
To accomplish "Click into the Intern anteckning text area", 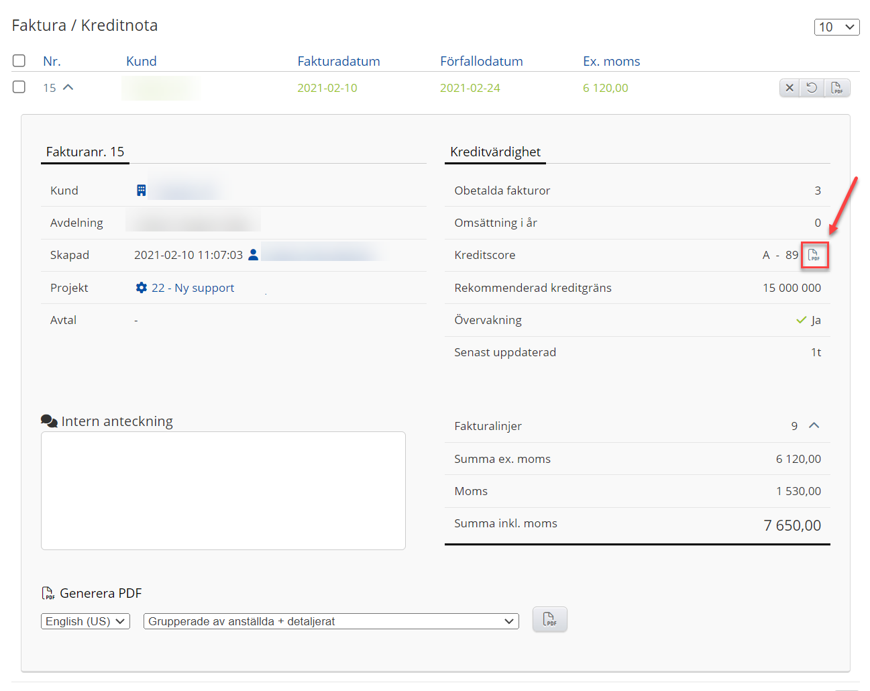I will point(223,490).
